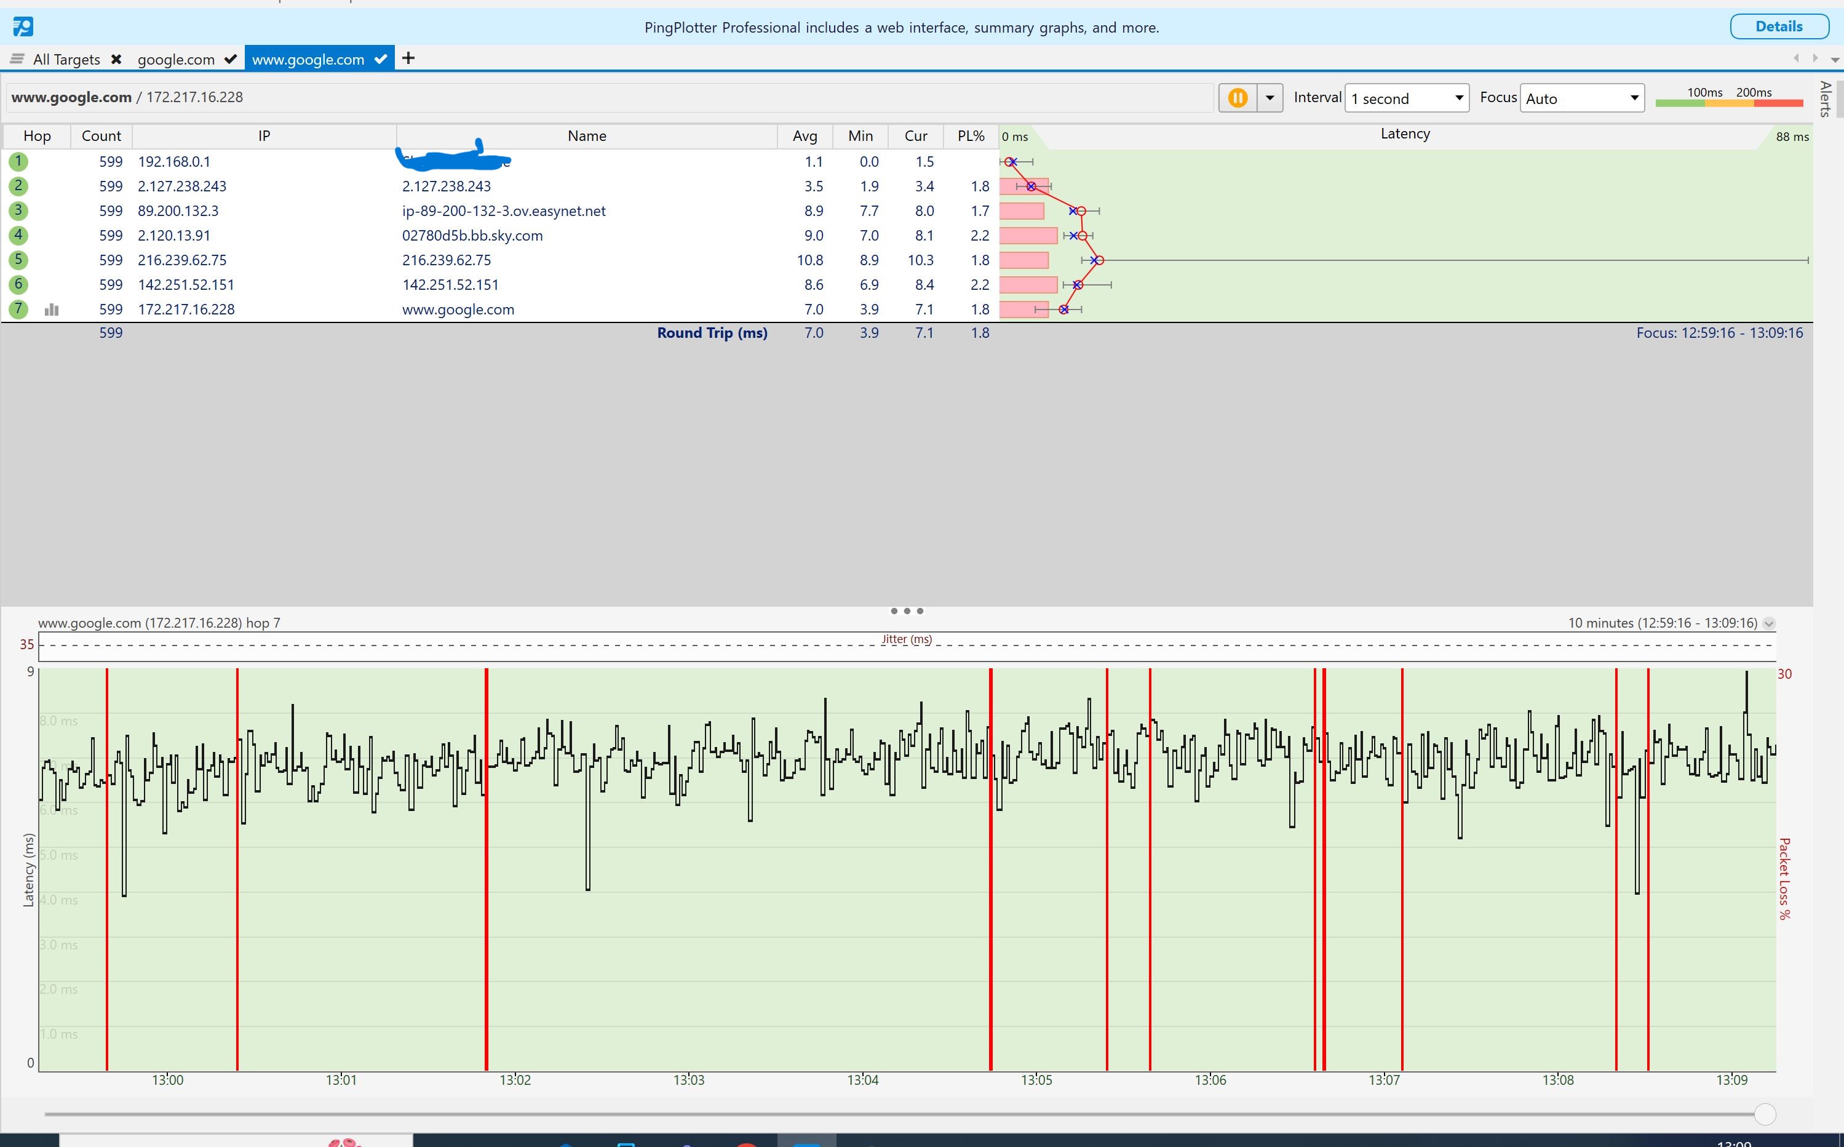Select the hop 5 green circle
Viewport: 1844px width, 1147px height.
click(x=18, y=260)
